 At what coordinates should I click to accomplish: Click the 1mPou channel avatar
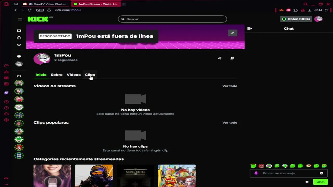click(x=42, y=58)
